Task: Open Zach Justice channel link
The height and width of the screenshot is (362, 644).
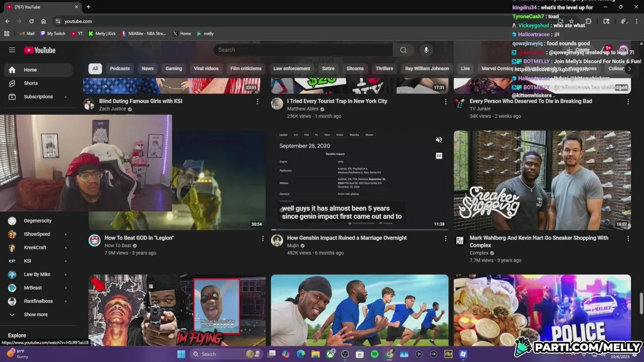Action: (112, 109)
